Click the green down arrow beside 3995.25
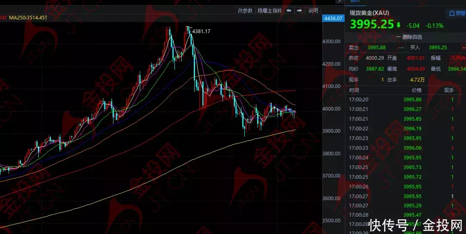The height and width of the screenshot is (234, 466). (398, 25)
